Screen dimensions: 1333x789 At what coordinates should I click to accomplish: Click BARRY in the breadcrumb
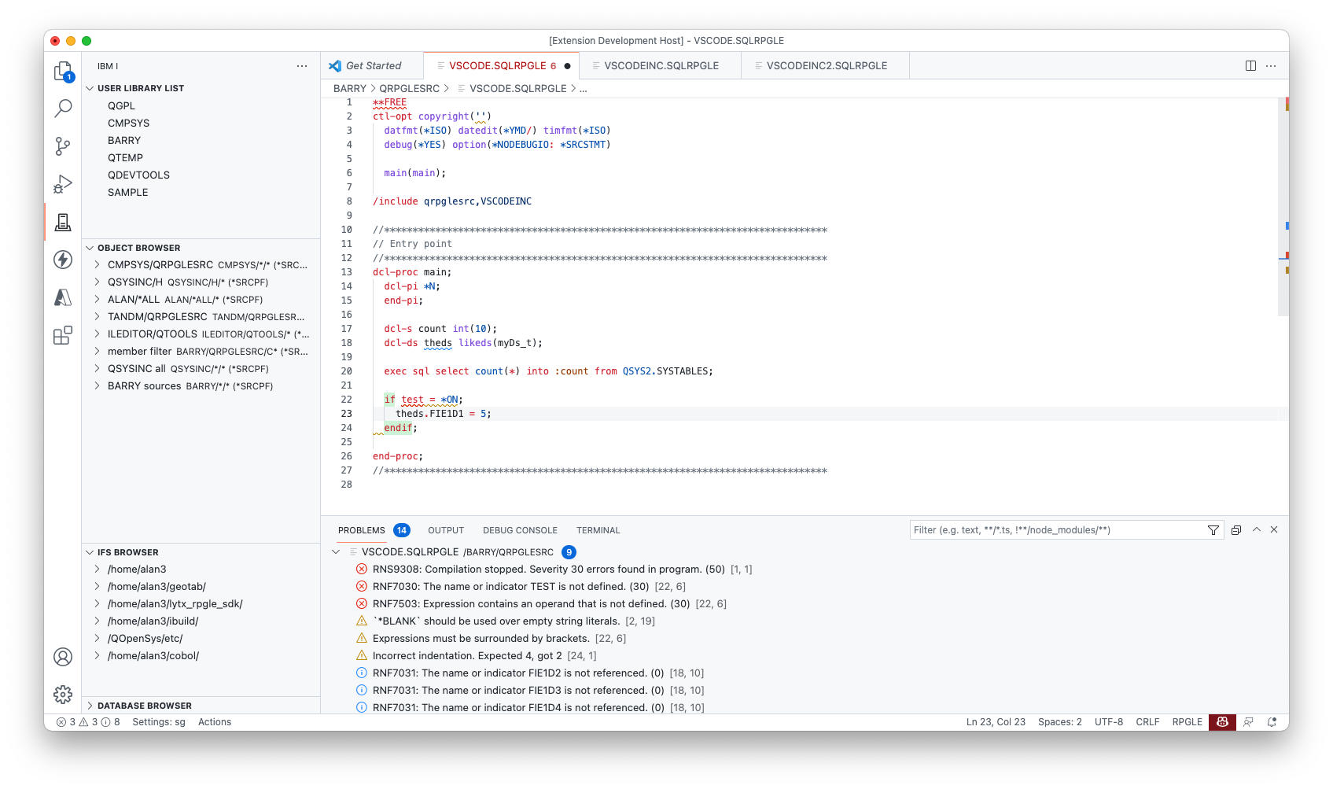tap(350, 89)
